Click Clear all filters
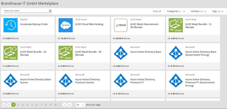 [157, 11]
